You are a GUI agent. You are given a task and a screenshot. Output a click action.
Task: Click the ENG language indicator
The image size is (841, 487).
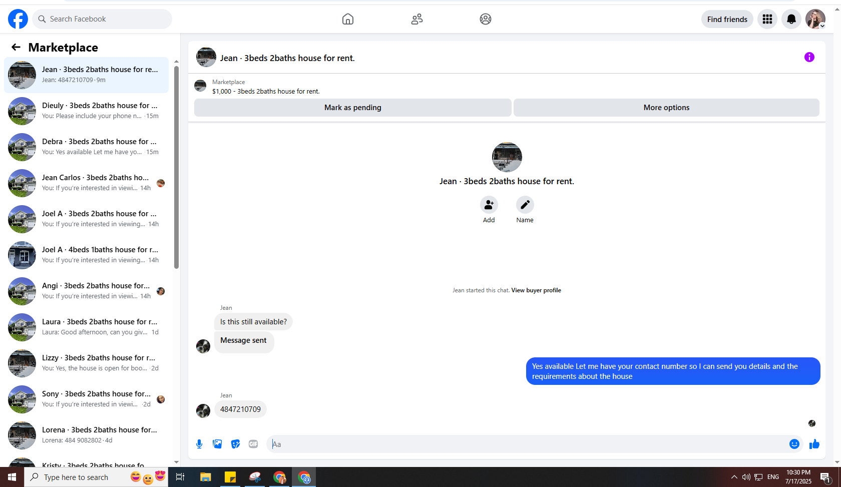pos(773,477)
